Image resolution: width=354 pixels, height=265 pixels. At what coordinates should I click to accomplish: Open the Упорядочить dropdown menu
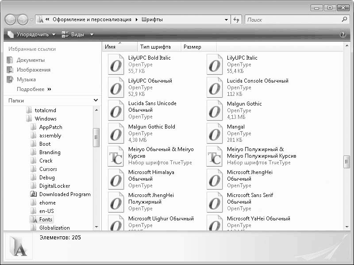pyautogui.click(x=32, y=34)
